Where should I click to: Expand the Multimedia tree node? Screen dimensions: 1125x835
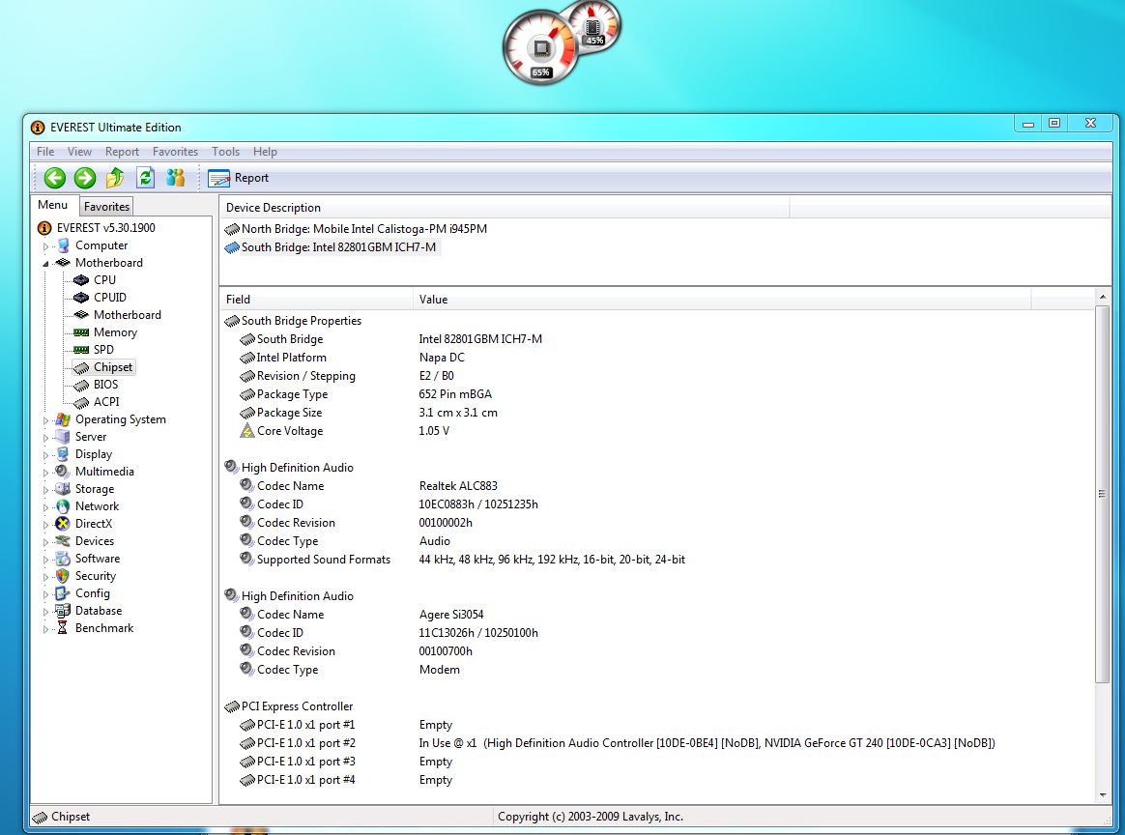46,472
